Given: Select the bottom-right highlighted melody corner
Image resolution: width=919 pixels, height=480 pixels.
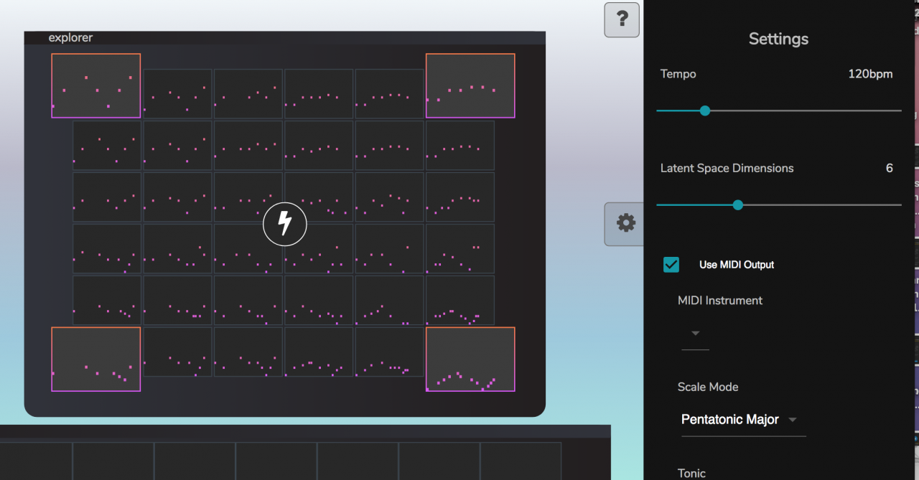Looking at the screenshot, I should (x=470, y=359).
